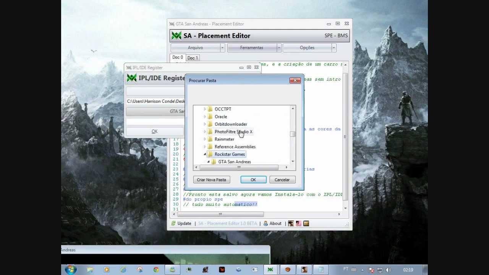489x275 pixels.
Task: Switch to the Doc 1 tab
Action: tap(193, 58)
